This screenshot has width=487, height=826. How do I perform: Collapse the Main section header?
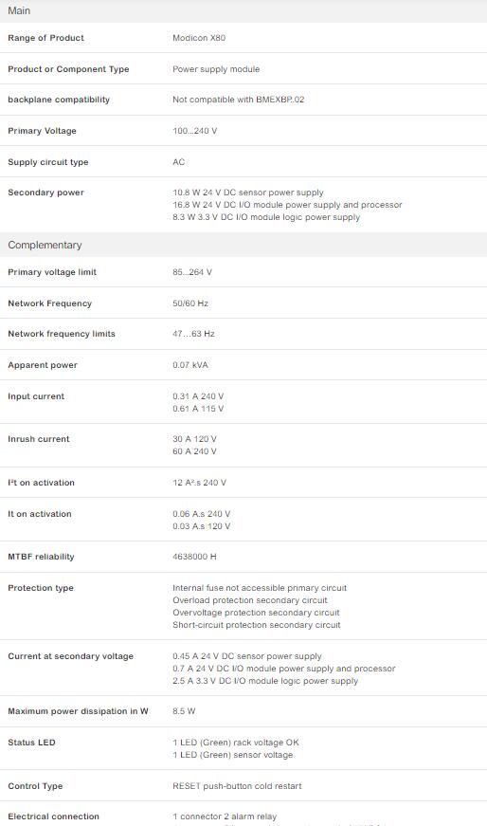coord(243,10)
